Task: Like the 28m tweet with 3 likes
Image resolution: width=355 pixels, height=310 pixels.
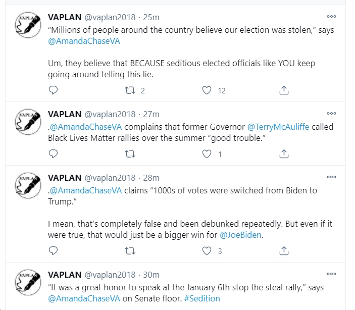Action: coord(207,251)
